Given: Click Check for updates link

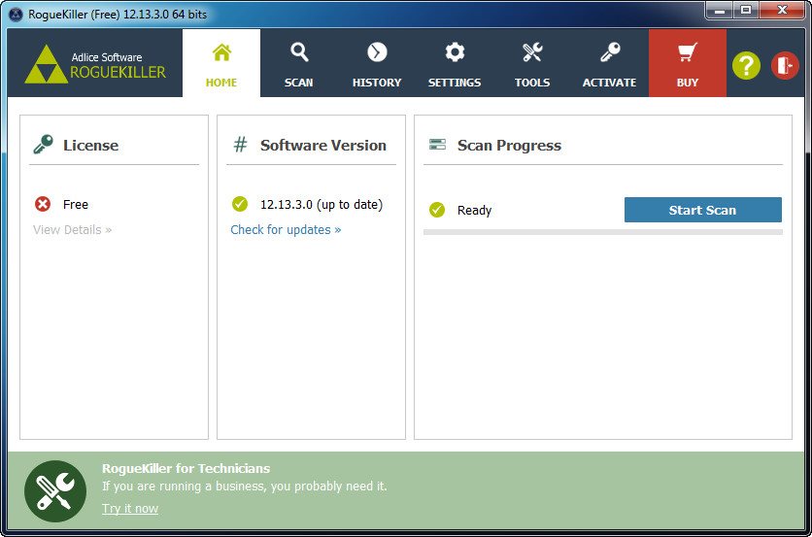Looking at the screenshot, I should 286,230.
